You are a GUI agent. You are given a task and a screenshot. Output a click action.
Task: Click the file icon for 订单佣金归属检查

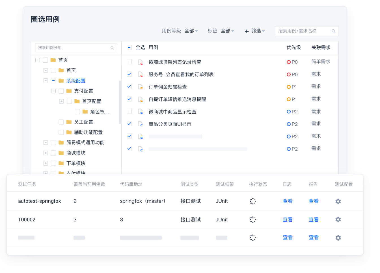[x=140, y=87]
